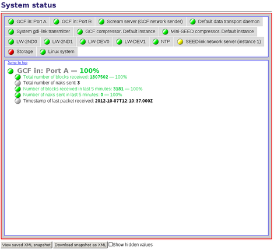Follow the Jump to top link
This screenshot has width=274, height=250.
click(x=17, y=63)
